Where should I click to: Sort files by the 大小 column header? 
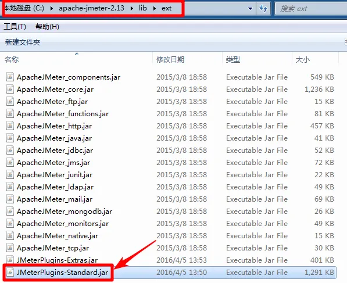click(316, 59)
